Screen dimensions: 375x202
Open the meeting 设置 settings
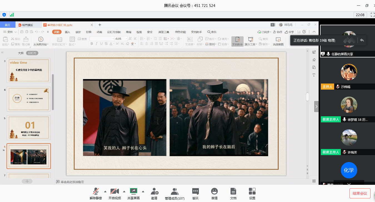pyautogui.click(x=252, y=194)
